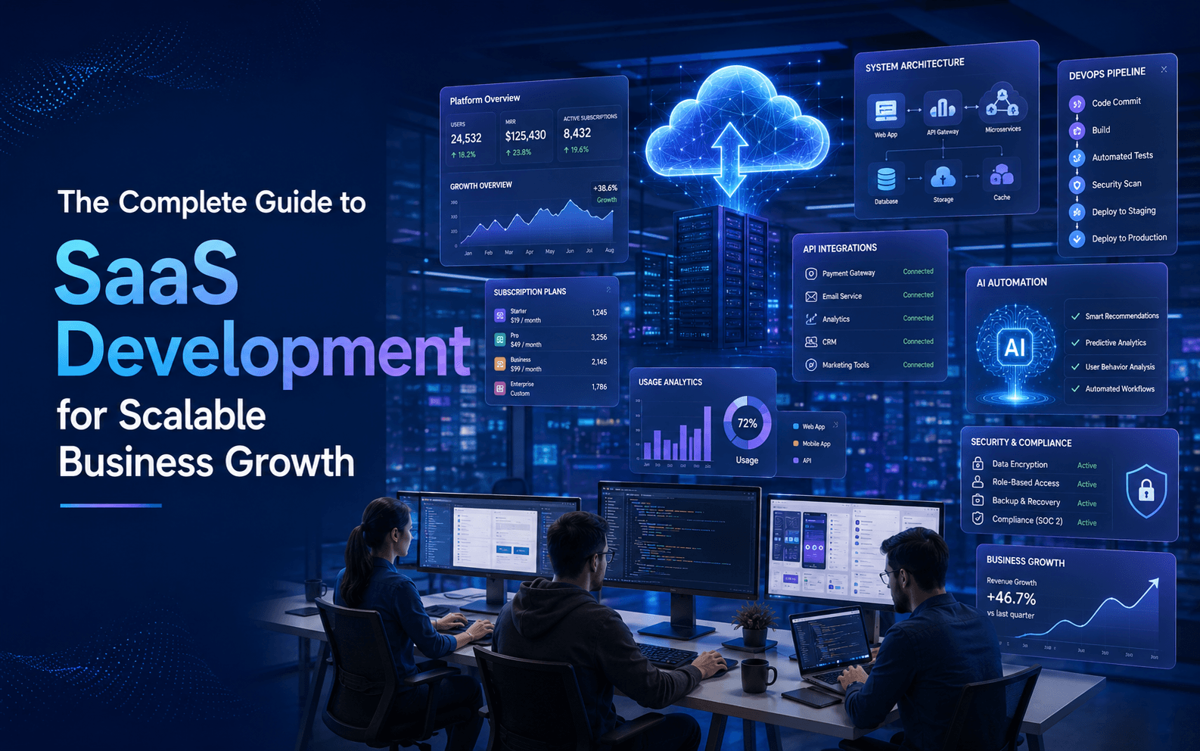This screenshot has height=751, width=1200.
Task: Click the MRR $125,430 metric
Action: tap(525, 136)
